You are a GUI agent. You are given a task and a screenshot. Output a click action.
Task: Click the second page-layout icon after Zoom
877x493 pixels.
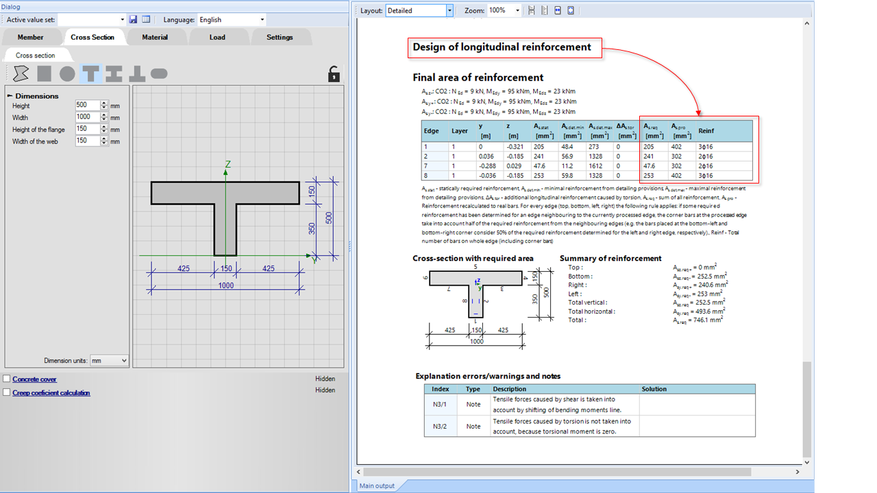click(545, 11)
